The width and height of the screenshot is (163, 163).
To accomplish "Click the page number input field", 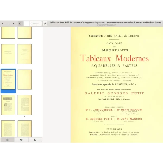I will point(26,24).
